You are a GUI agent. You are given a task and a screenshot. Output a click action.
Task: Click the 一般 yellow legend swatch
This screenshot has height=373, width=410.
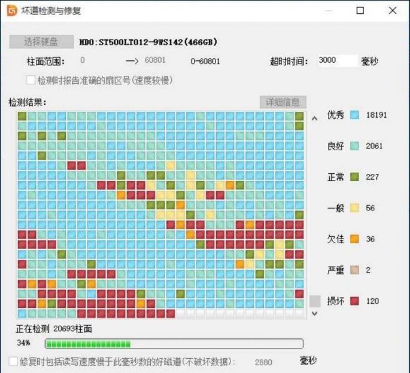[354, 208]
